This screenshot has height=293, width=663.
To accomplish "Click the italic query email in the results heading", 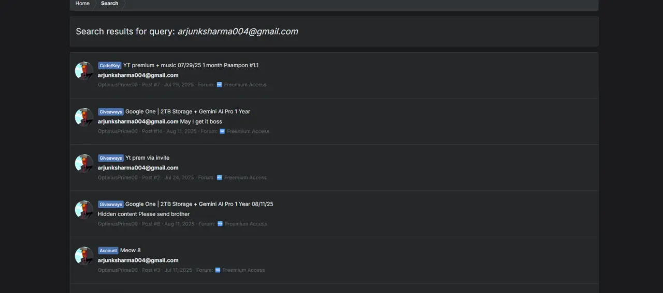I will 238,32.
